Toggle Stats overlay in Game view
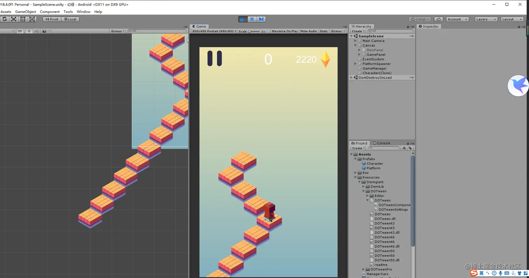 pos(324,31)
